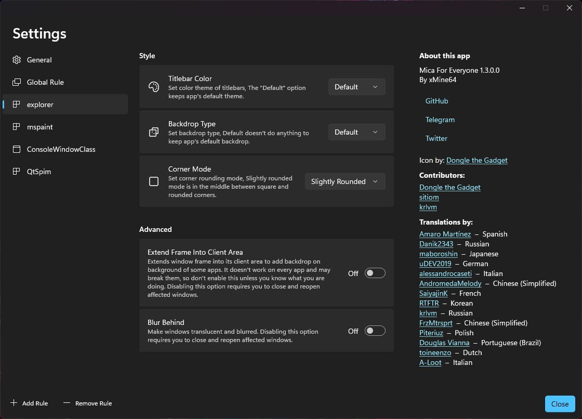Image resolution: width=582 pixels, height=419 pixels.
Task: Click the Corner Mode square outline icon
Action: pos(154,181)
